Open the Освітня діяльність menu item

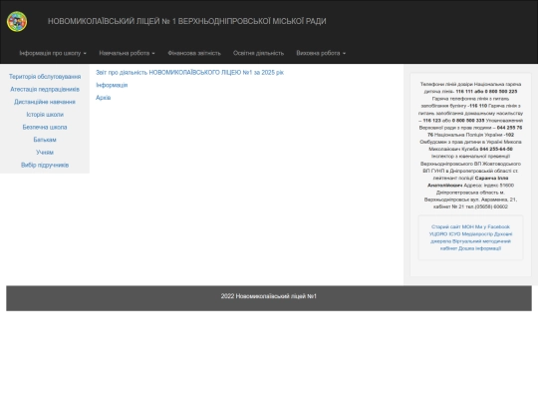click(258, 53)
